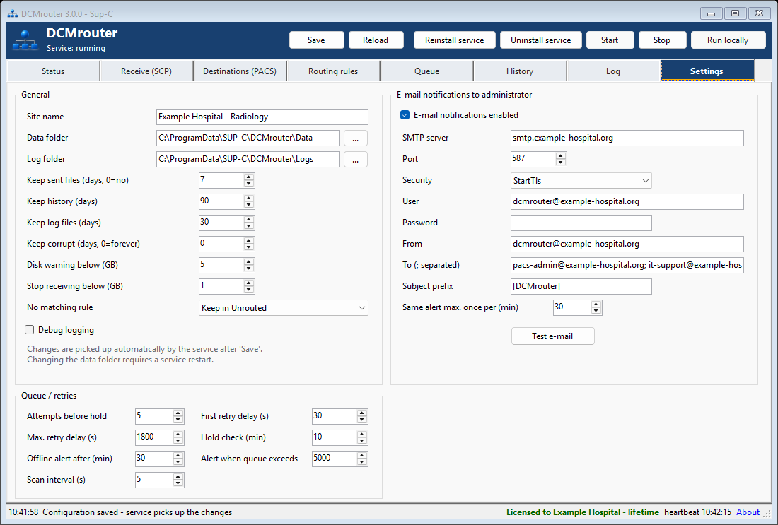
Task: Increase First retry delay seconds
Action: pyautogui.click(x=362, y=413)
